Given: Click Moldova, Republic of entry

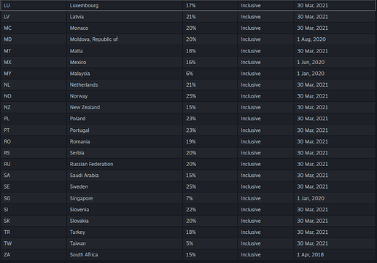Looking at the screenshot, I should (94, 39).
